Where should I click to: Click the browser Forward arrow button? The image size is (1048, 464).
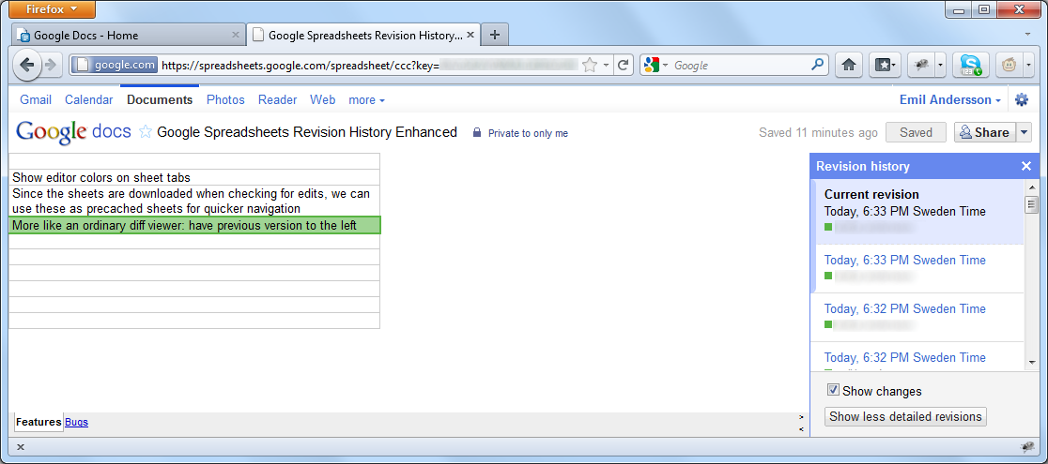click(x=50, y=65)
